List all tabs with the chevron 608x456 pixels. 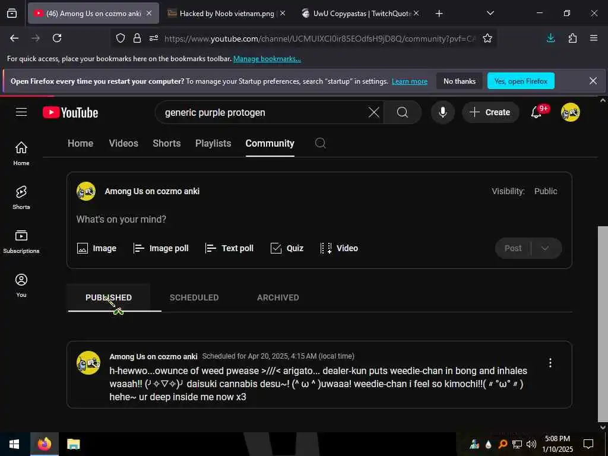(490, 13)
